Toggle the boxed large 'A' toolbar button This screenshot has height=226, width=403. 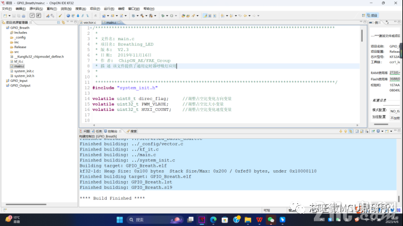[38, 15]
